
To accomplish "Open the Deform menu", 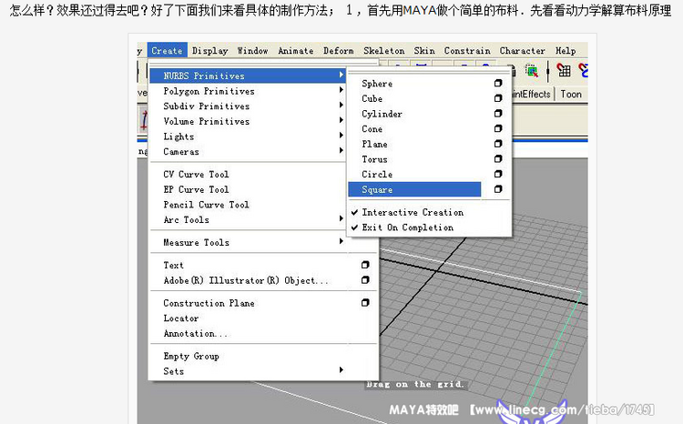I will point(339,50).
